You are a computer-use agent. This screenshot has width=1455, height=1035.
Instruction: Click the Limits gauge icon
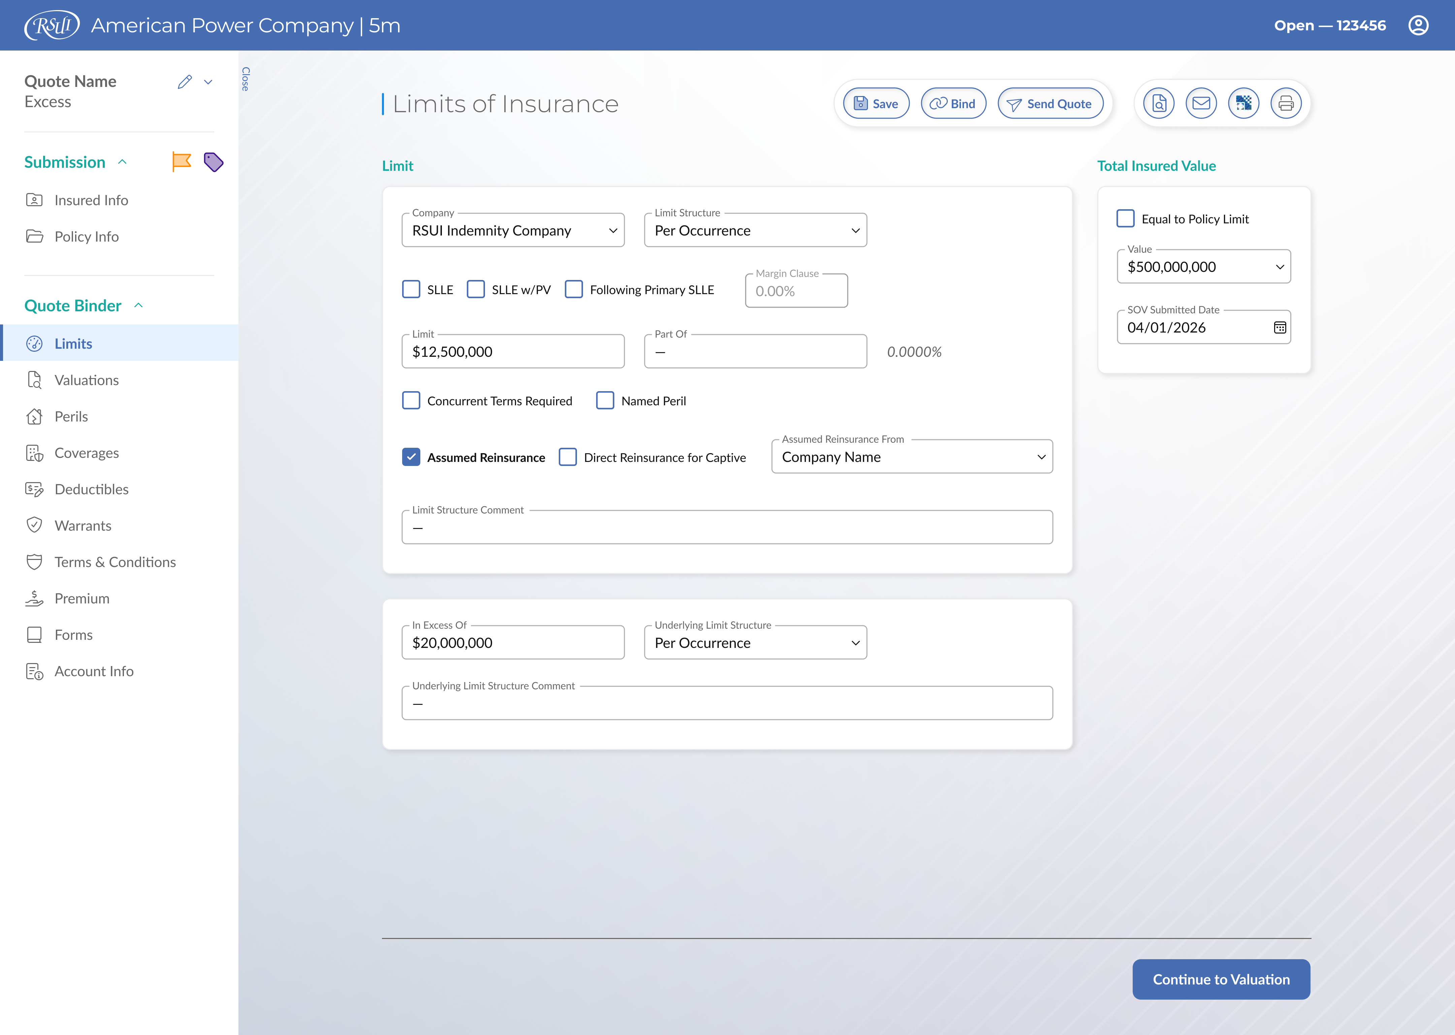point(34,344)
